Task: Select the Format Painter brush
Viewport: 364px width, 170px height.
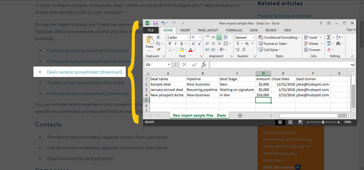Action: [158, 50]
